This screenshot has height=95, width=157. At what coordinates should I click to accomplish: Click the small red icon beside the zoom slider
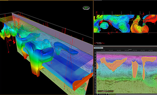point(109,94)
